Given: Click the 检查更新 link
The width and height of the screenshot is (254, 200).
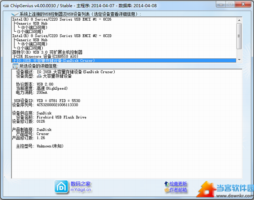Looking at the screenshot, I should click(x=178, y=184).
